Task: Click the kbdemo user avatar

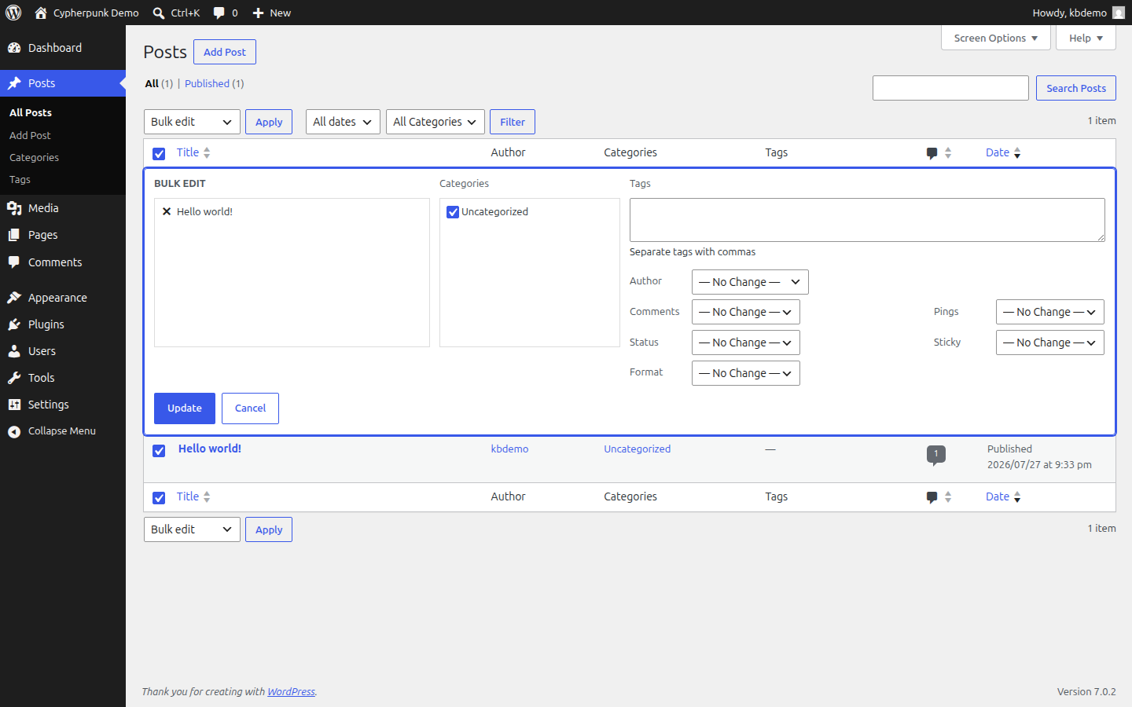Action: [x=1119, y=13]
